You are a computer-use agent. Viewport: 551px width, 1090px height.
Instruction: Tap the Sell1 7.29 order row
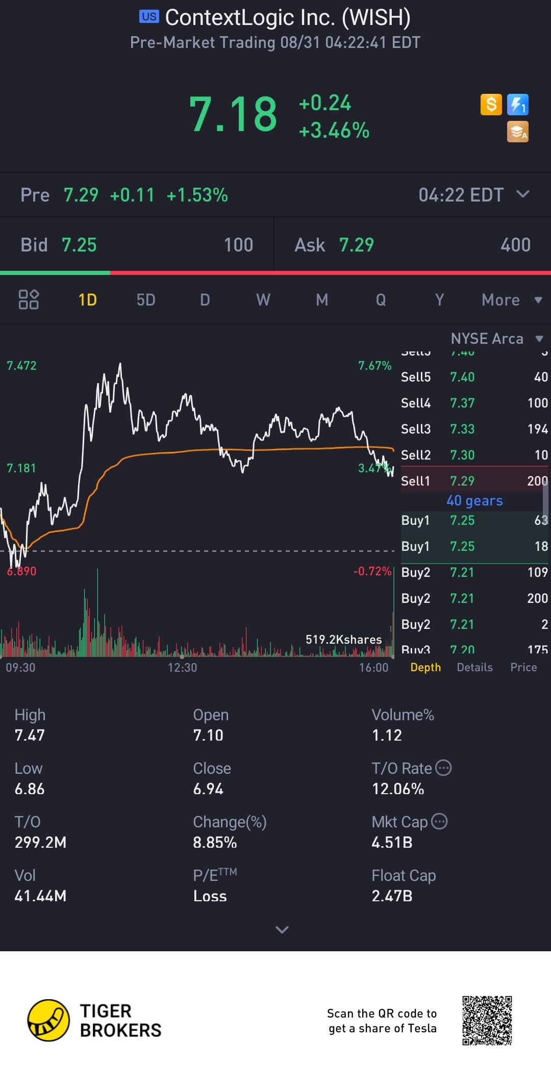click(x=473, y=480)
